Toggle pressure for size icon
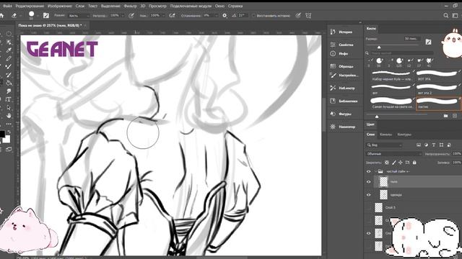The image size is (462, 259). 298,16
